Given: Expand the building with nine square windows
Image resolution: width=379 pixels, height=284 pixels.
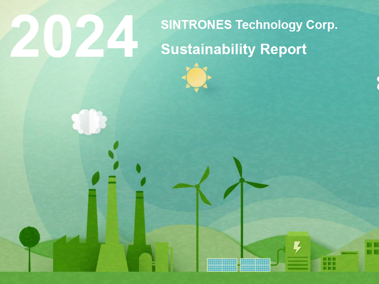Looking at the screenshot, I should [329, 263].
